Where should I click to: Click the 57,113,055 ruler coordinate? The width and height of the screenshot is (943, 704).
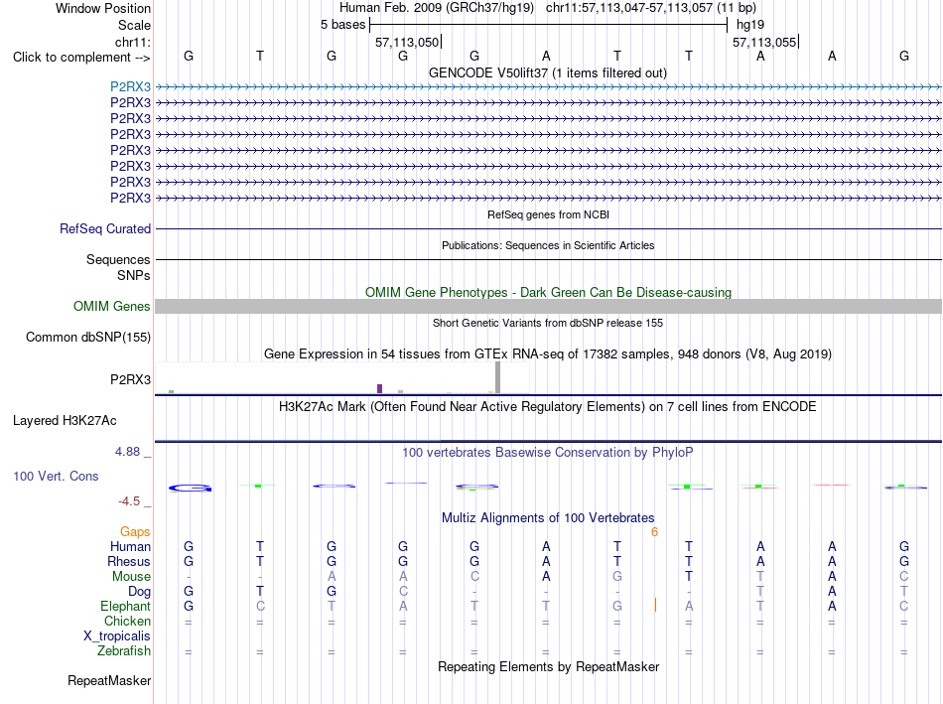pos(764,42)
